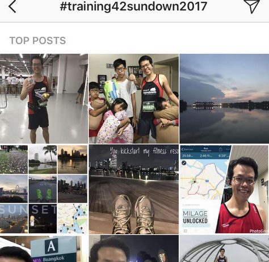Open MILAGE UNLOCKED run map selfie post
The image size is (269, 262).
(x=224, y=189)
